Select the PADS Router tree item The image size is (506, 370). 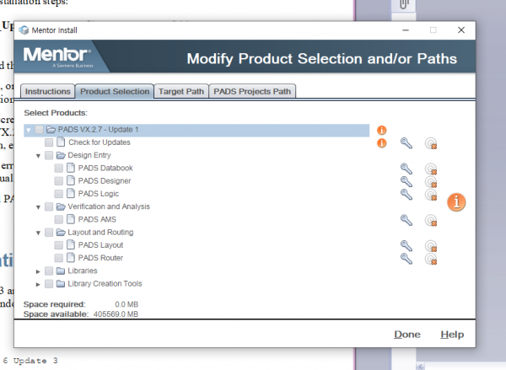point(100,258)
